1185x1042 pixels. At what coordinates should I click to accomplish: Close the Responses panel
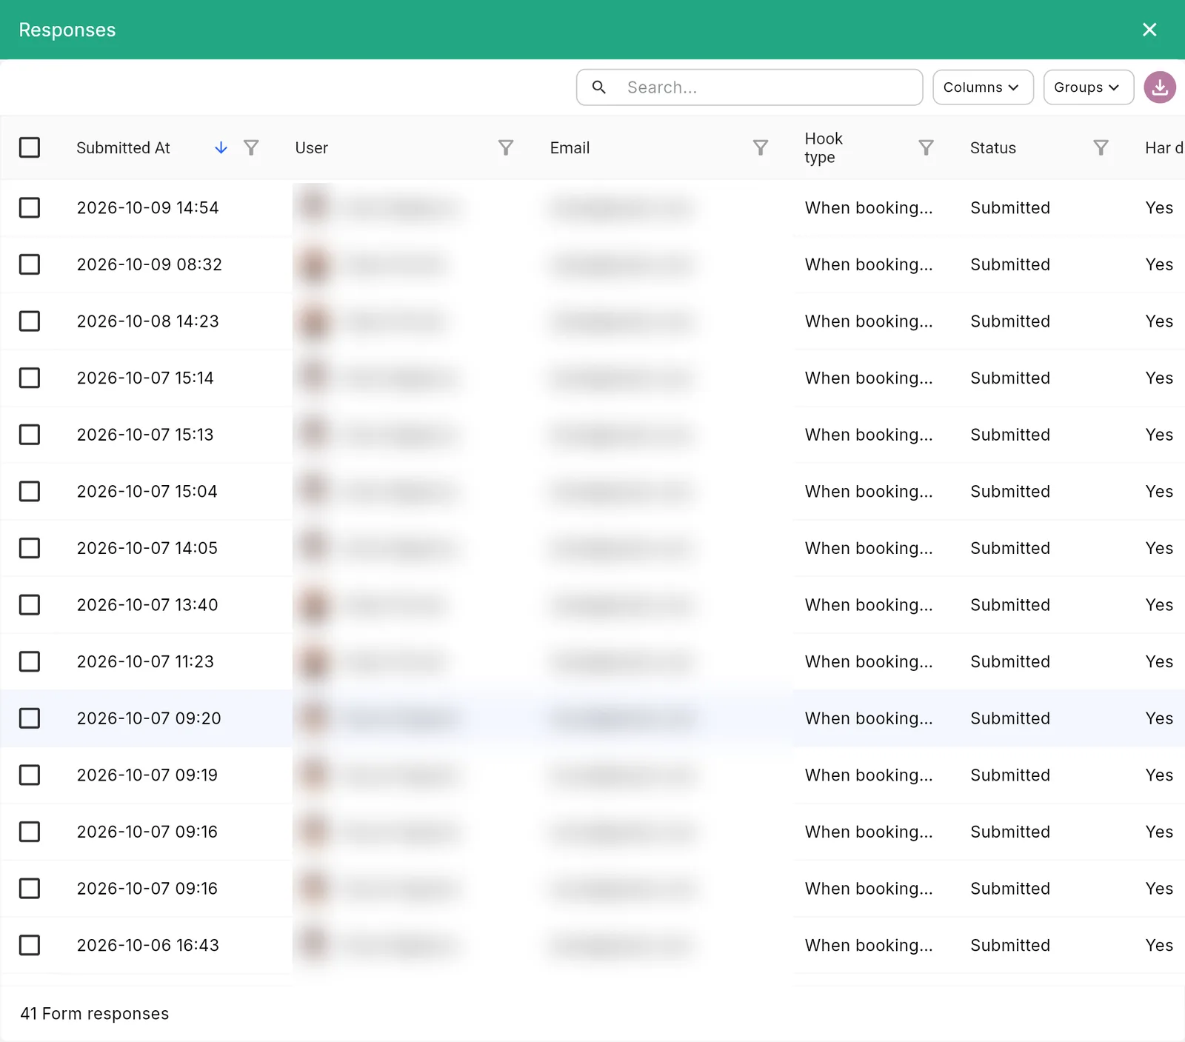(x=1149, y=30)
